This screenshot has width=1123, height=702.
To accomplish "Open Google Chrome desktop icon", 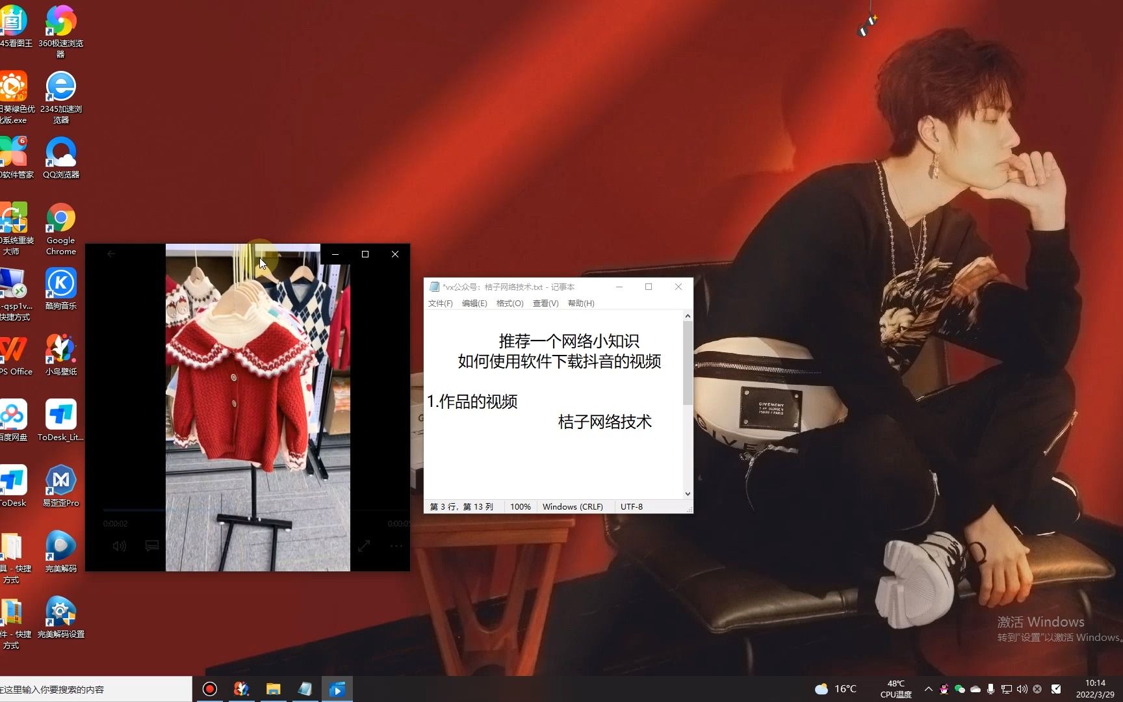I will point(60,229).
